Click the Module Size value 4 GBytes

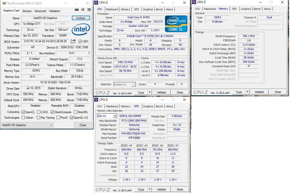coord(177,116)
